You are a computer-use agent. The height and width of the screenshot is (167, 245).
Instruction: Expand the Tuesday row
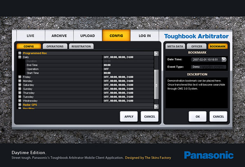tap(20, 97)
